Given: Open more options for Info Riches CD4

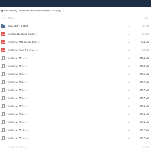Looking at the screenshot, I should tap(129, 82).
